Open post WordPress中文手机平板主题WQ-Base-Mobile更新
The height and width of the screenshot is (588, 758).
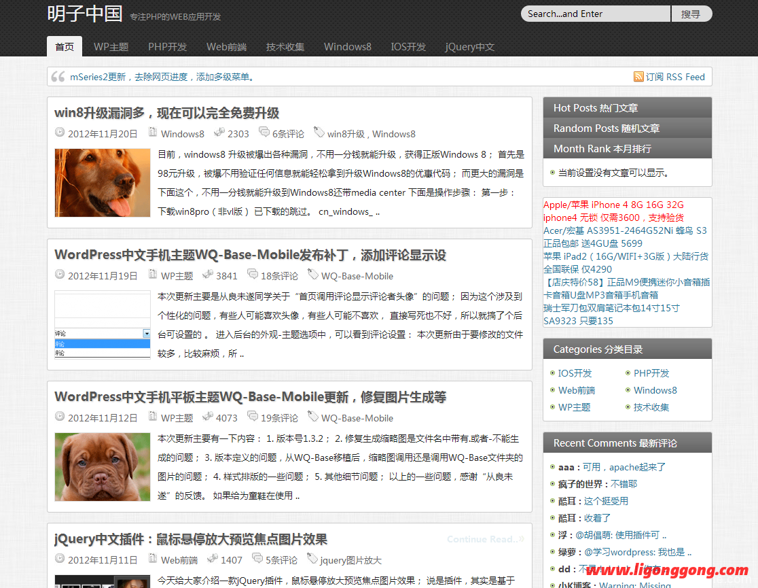coord(250,397)
